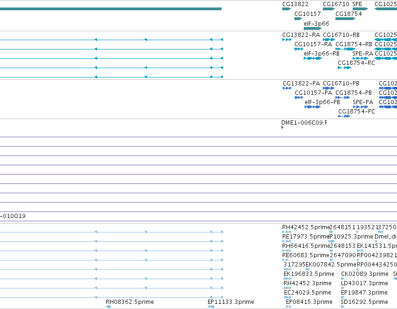Open transcript eIF-3p66-RB

321,54
